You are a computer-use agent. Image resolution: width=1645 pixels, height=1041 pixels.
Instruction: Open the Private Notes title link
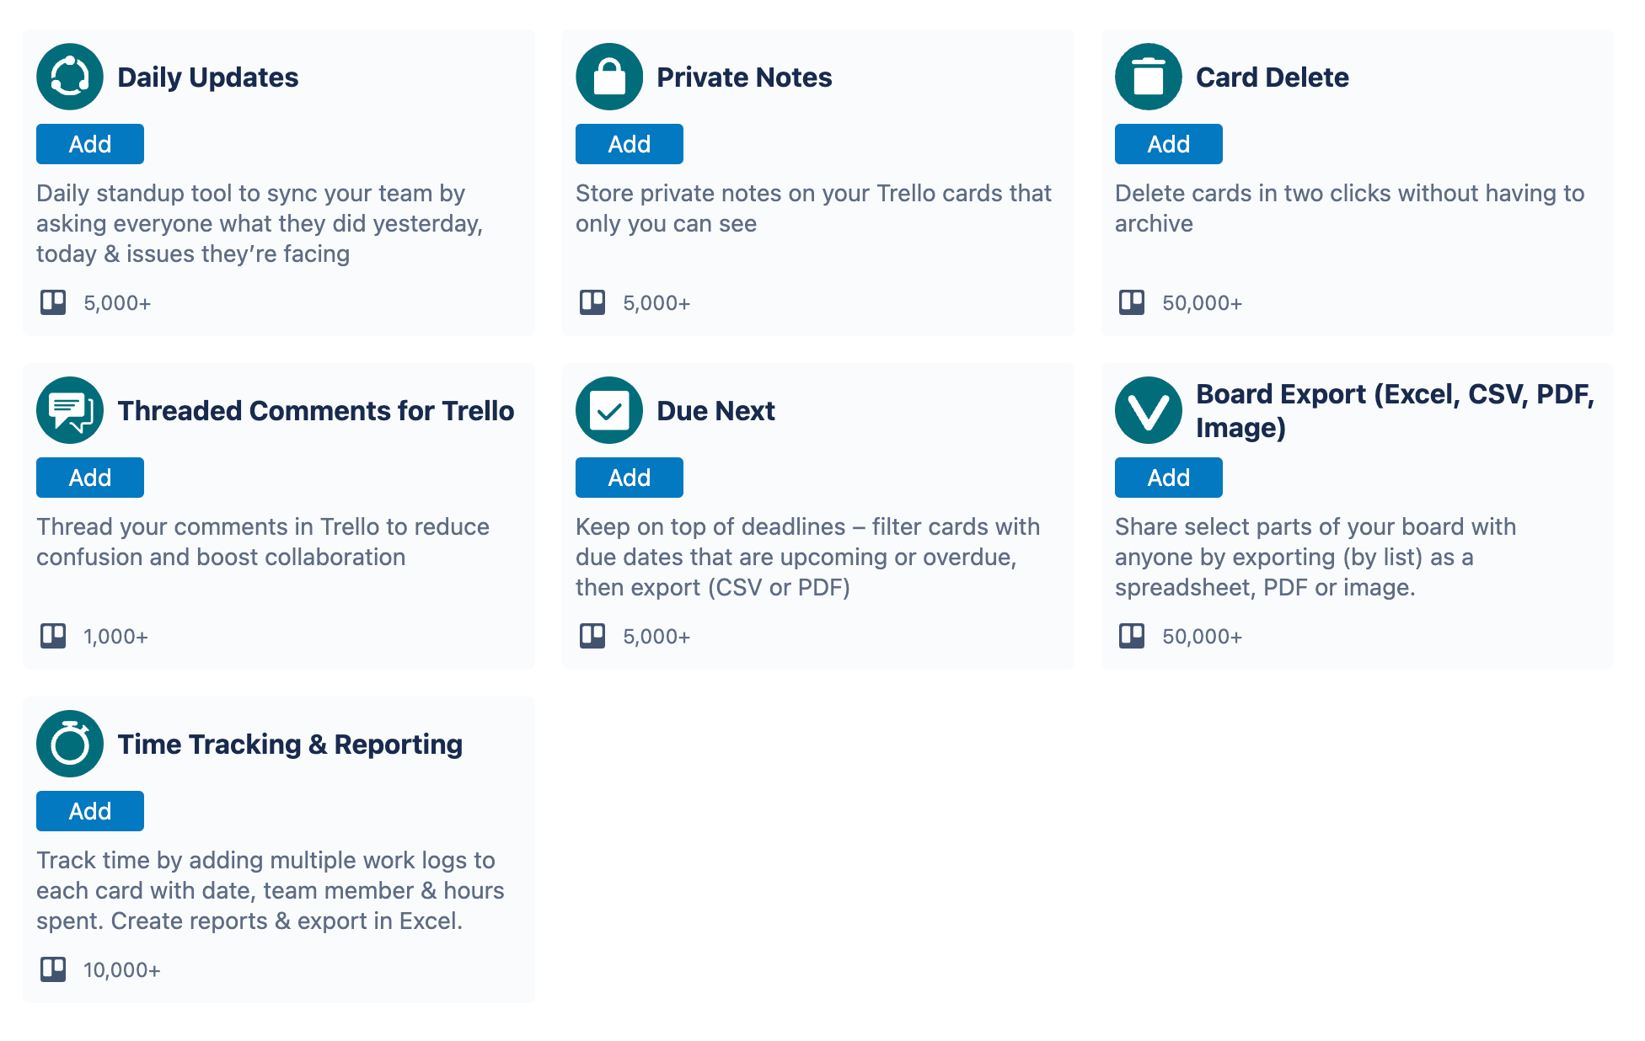coord(745,77)
